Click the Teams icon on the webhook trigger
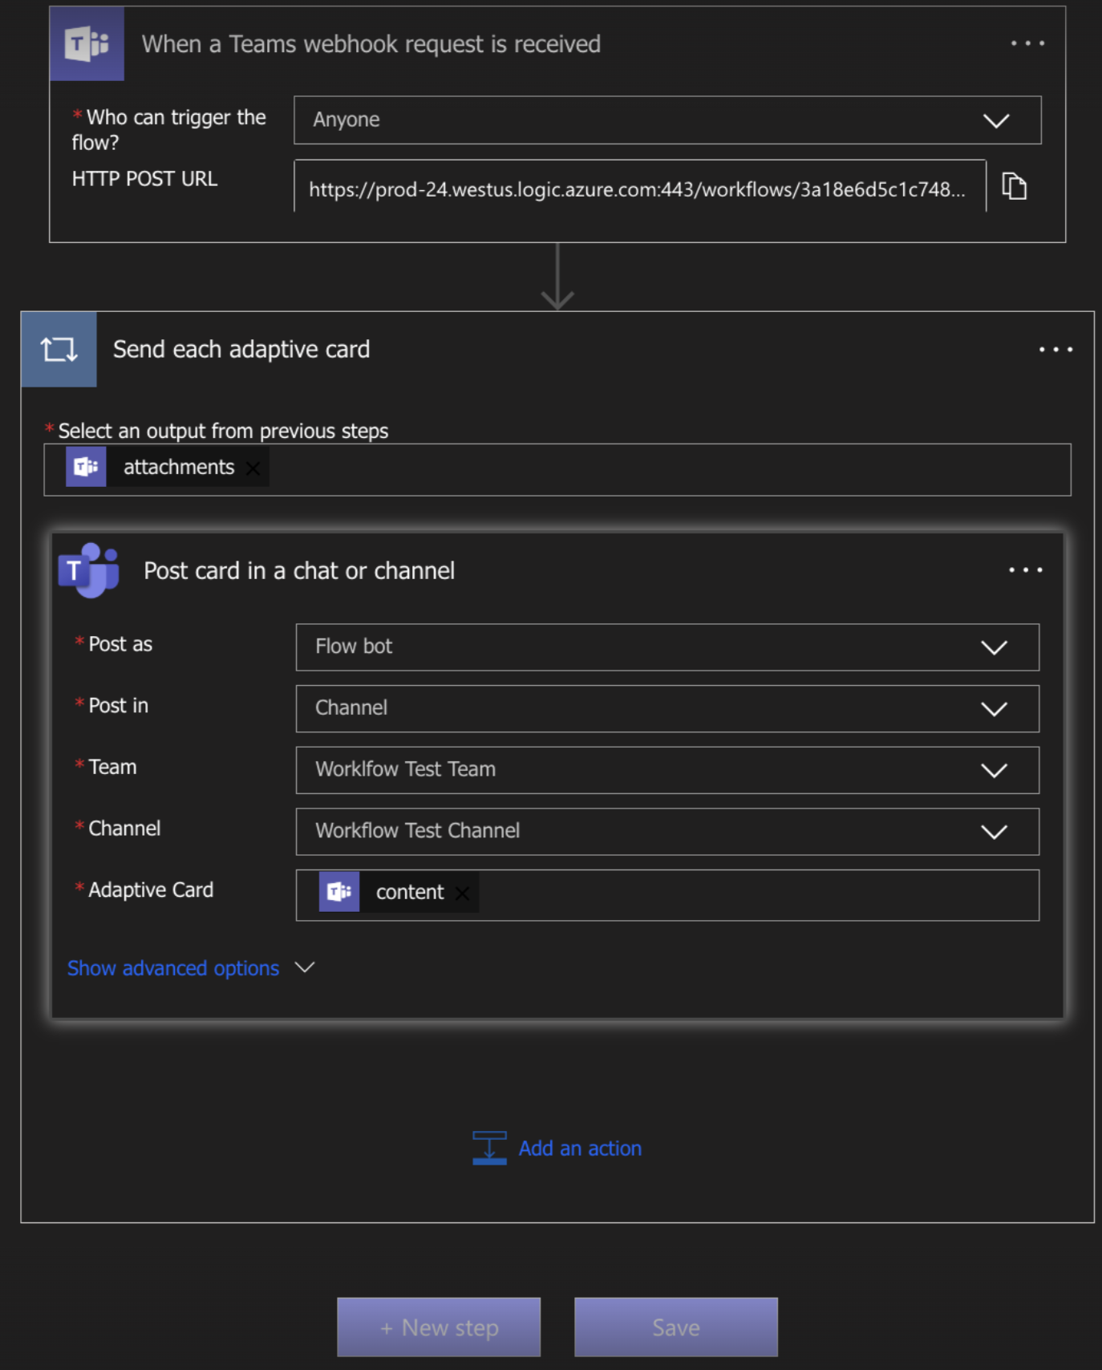 point(87,43)
